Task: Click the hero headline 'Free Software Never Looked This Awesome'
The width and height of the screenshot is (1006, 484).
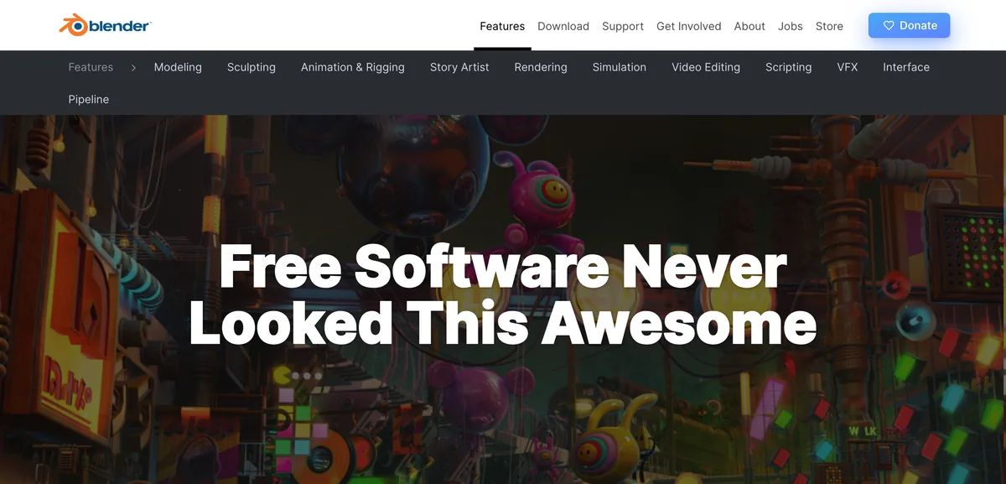Action: 503,294
